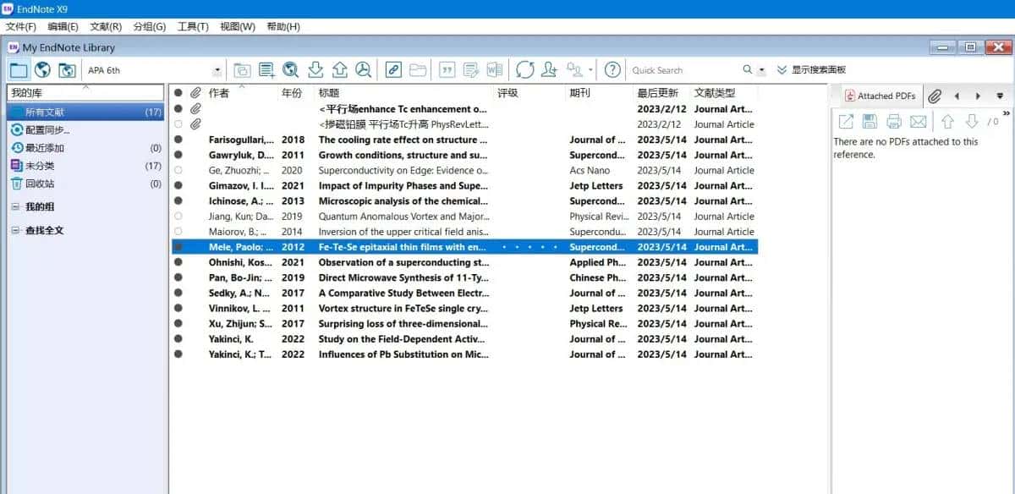Open the 分组(G) menu
1015x494 pixels.
tap(150, 26)
